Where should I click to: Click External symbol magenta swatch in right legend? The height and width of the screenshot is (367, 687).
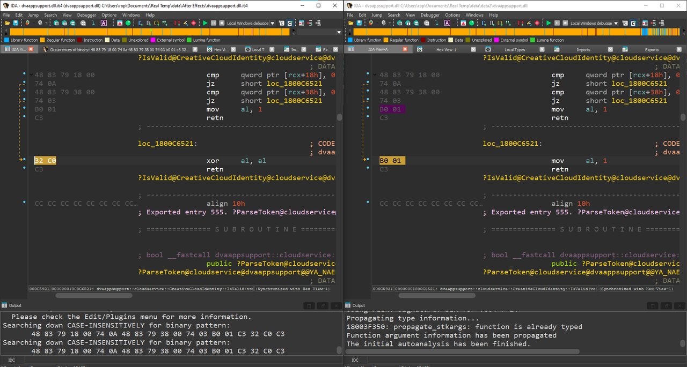click(495, 40)
